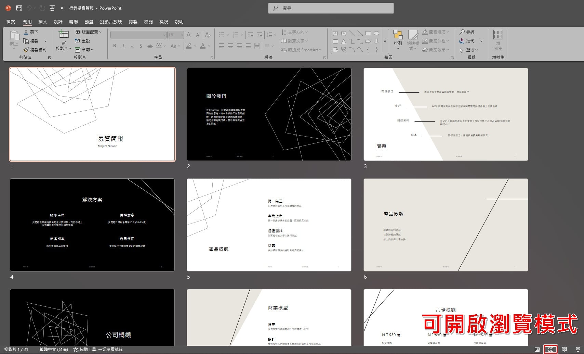584x354 pixels.
Task: Open the 排列 arrange tool
Action: (398, 39)
